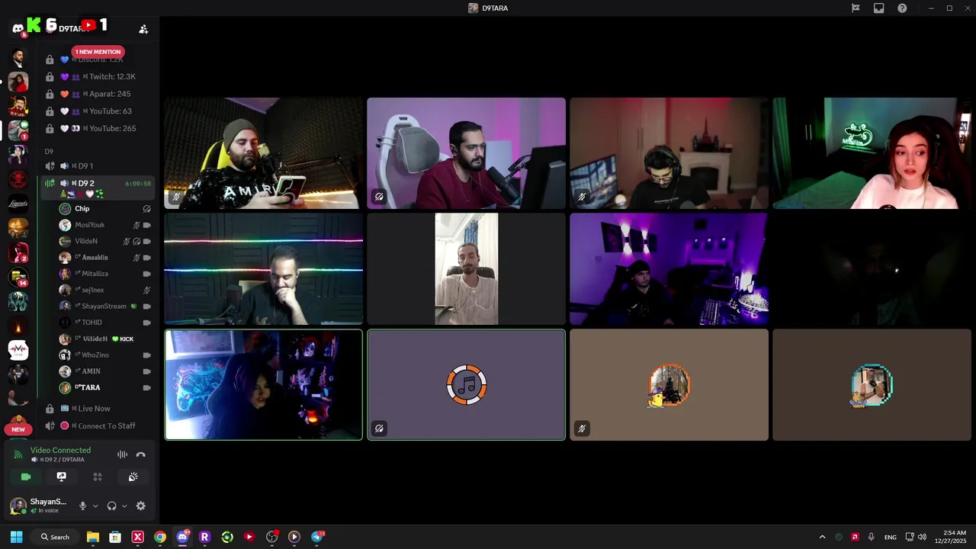Toggle headphones deafen in user panel
This screenshot has width=976, height=549.
(x=112, y=506)
